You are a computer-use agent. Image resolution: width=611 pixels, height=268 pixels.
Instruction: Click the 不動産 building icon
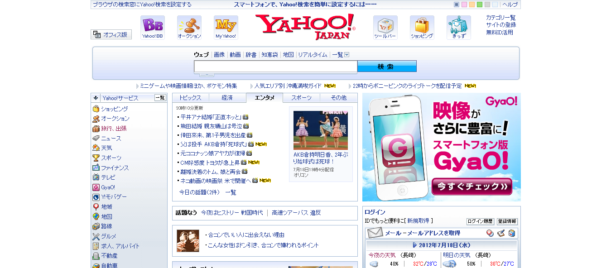96,256
